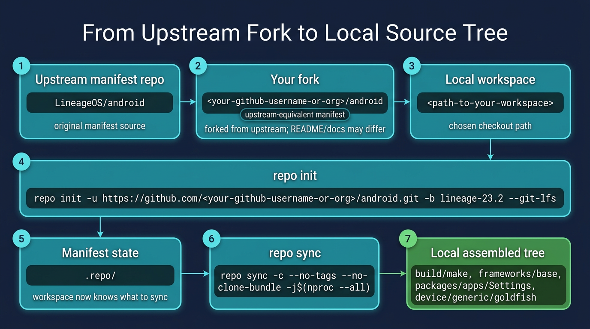This screenshot has width=590, height=329.
Task: Click the Your fork heading
Action: click(295, 80)
